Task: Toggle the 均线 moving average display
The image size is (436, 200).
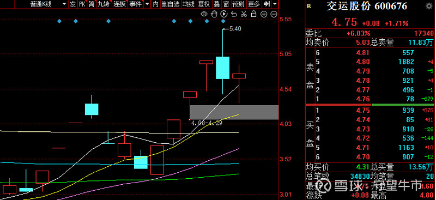Action: [189, 4]
